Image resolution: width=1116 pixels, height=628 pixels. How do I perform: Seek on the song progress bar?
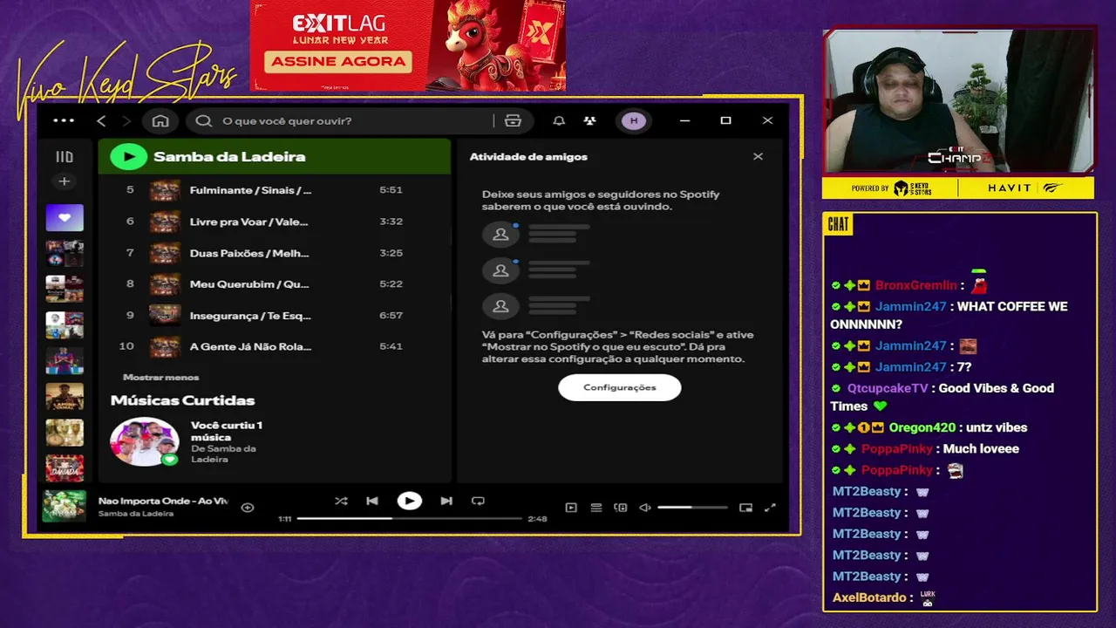409,518
